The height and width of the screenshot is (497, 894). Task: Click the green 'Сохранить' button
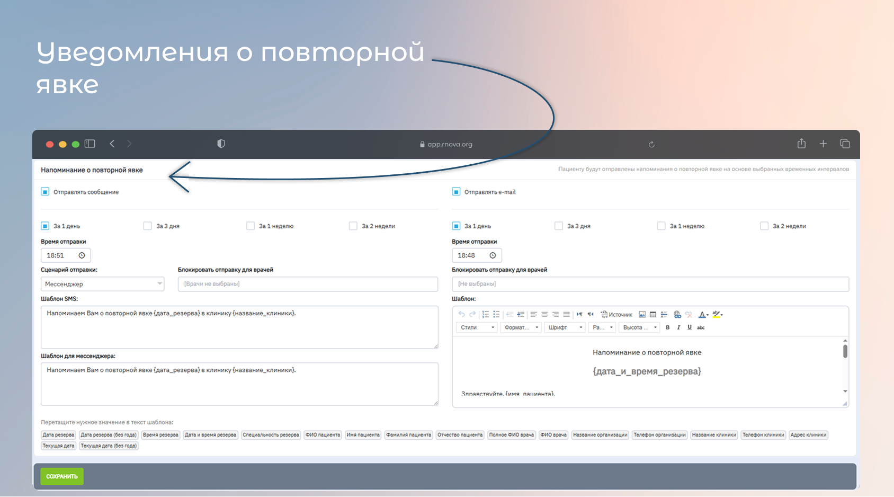(62, 476)
